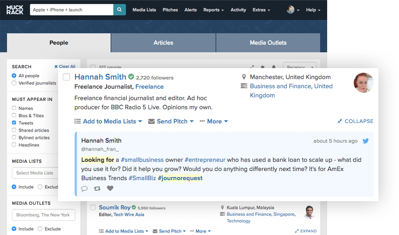
Task: Click the retweet icon under Hannah's tweet
Action: click(x=97, y=188)
